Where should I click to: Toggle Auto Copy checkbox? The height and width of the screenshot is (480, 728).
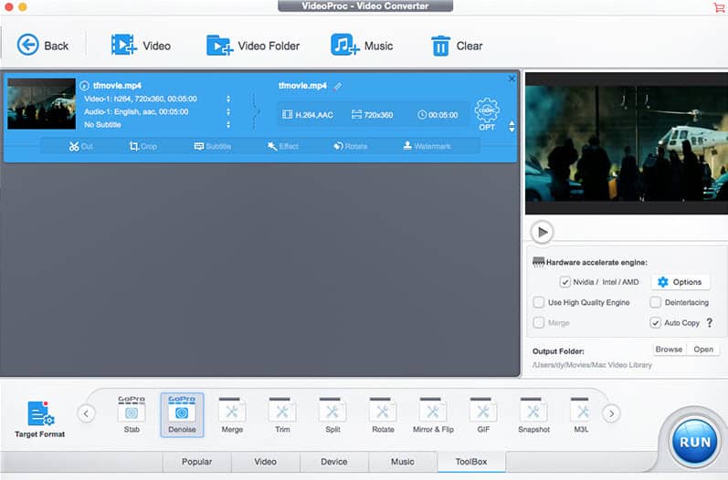[655, 323]
